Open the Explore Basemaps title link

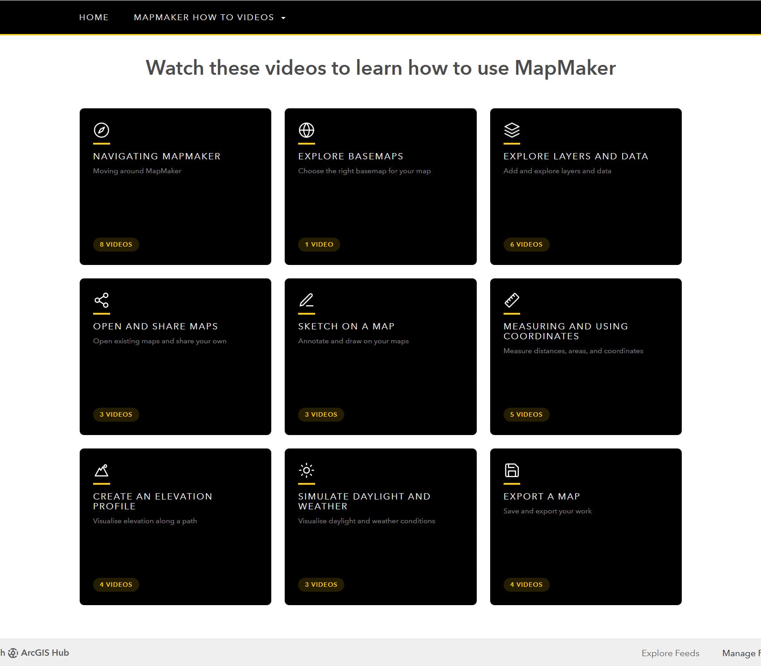351,156
